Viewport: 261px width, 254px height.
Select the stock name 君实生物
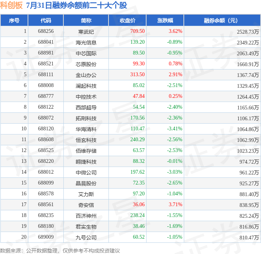pyautogui.click(x=86, y=227)
